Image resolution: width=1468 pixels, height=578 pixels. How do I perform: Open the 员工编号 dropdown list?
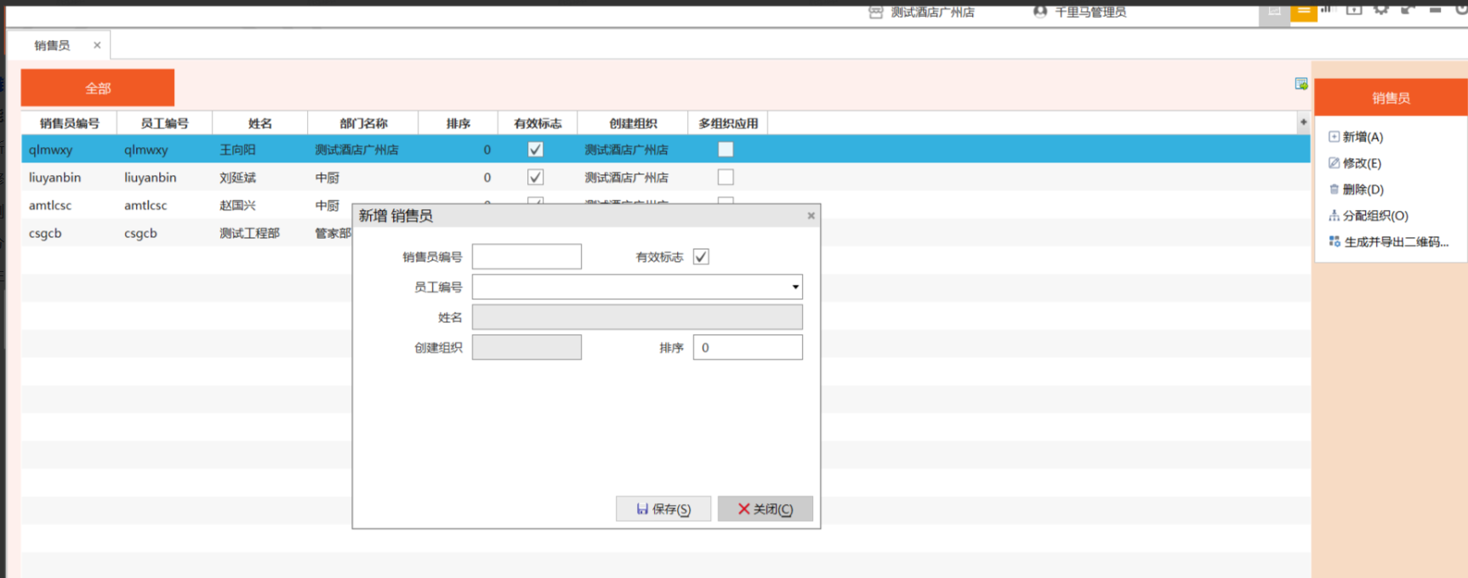795,287
